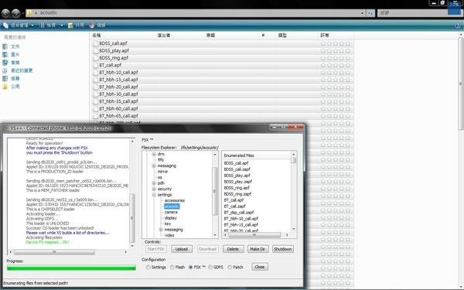Select the display folder in the tree

point(171,218)
